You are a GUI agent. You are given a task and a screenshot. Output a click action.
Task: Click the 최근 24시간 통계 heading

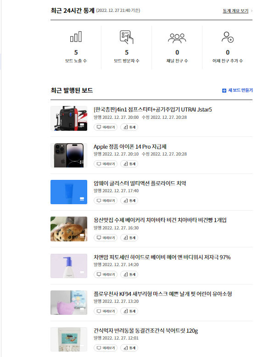pyautogui.click(x=73, y=11)
